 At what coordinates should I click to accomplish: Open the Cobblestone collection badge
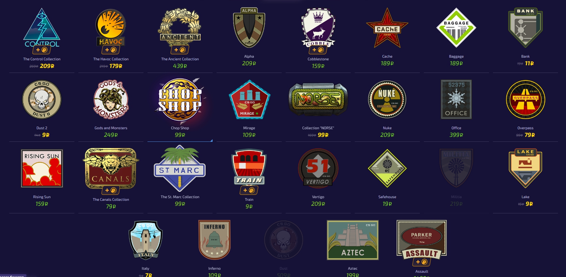pyautogui.click(x=318, y=28)
